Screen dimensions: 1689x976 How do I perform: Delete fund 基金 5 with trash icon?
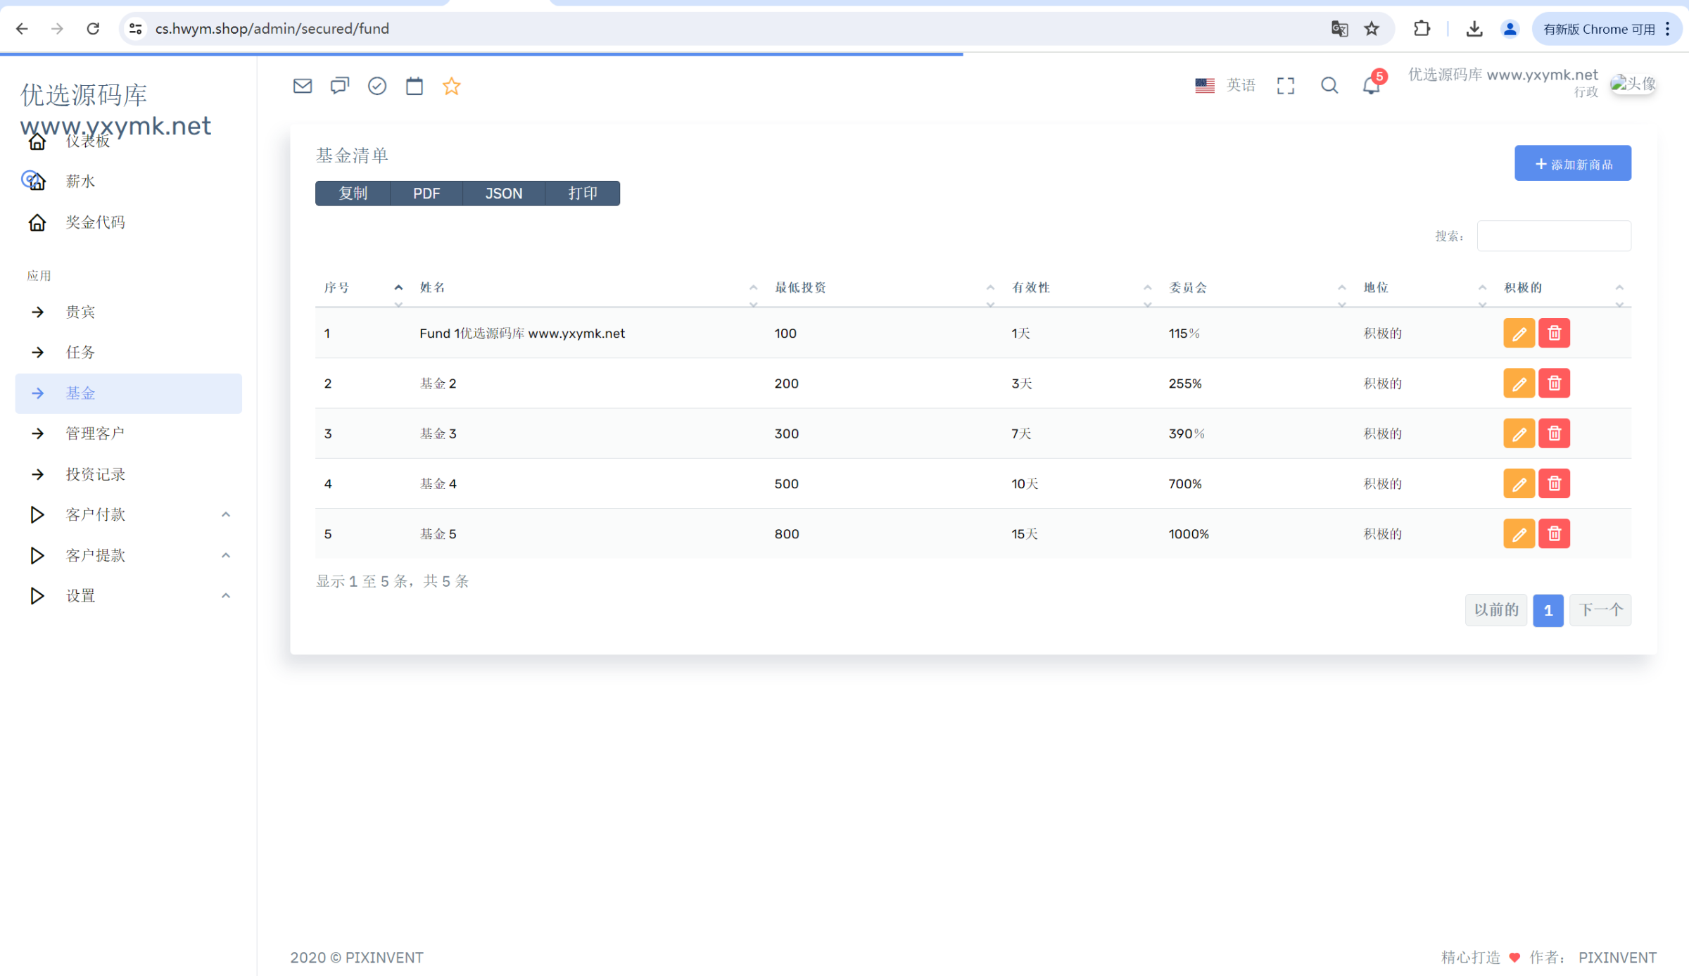[x=1554, y=534]
